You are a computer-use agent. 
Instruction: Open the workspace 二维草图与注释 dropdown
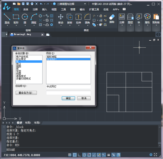(x=72, y=4)
